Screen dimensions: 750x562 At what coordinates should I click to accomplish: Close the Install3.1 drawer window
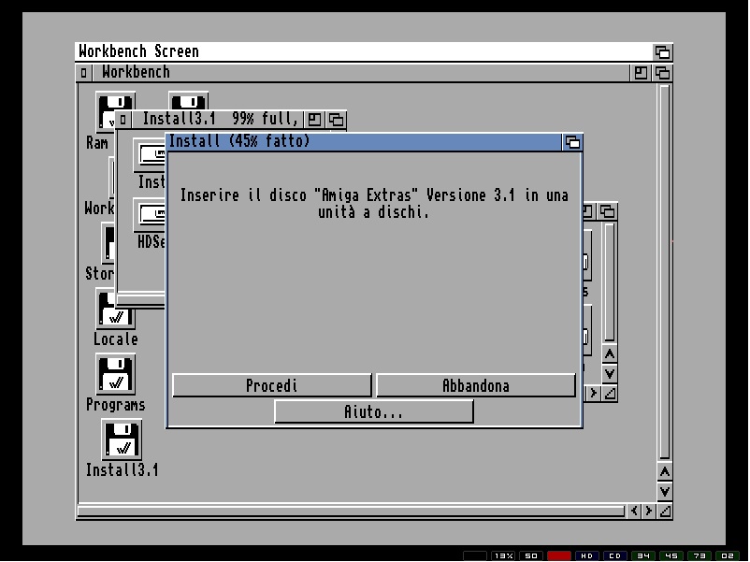pos(123,119)
